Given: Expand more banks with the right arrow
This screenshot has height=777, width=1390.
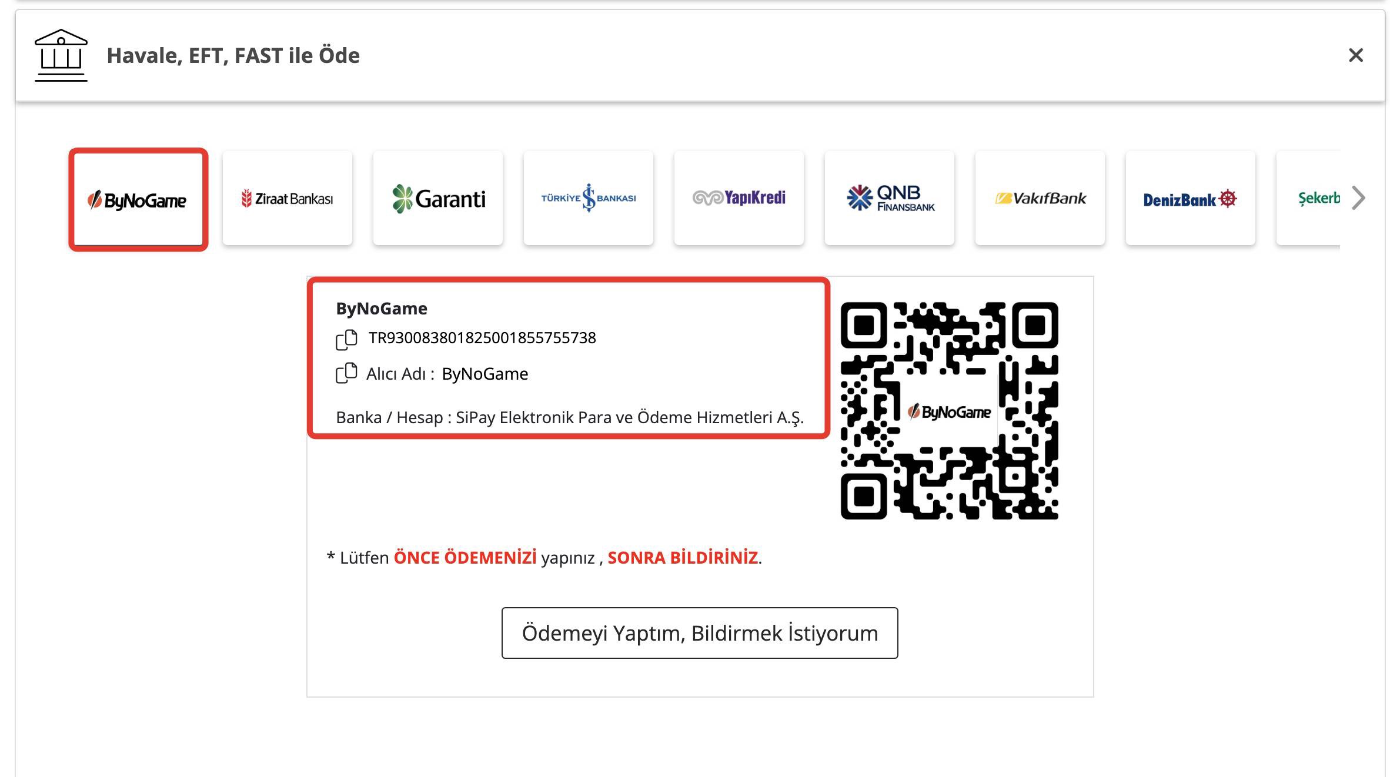Looking at the screenshot, I should click(1359, 197).
